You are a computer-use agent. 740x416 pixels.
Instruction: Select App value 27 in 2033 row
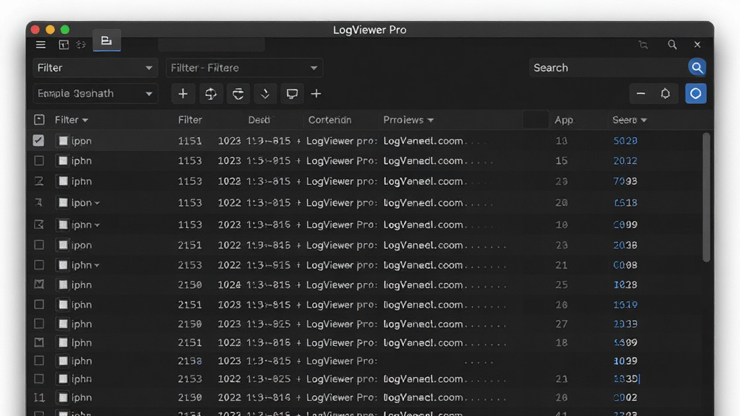(561, 324)
